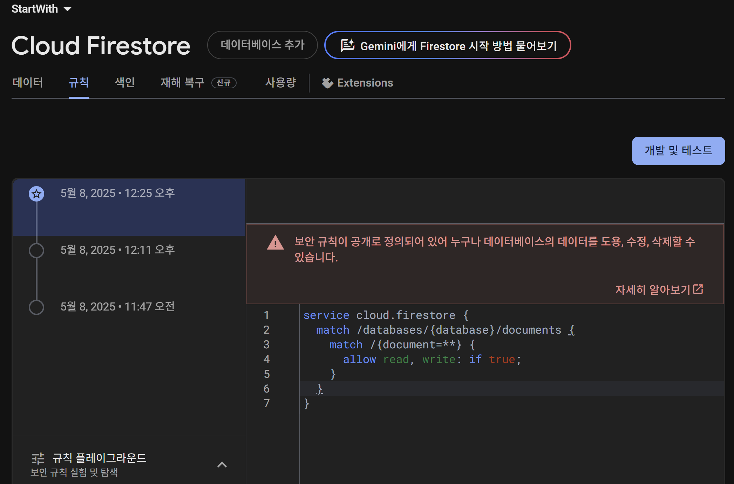Go to the 재해 복구 tab
The width and height of the screenshot is (734, 484).
click(183, 83)
